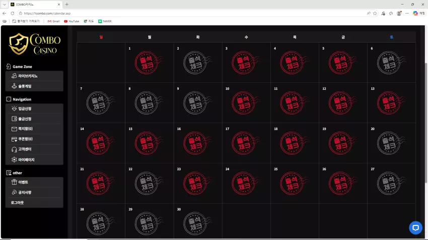Select the COMBO카지노 browser tab
428x240 pixels.
(35, 5)
